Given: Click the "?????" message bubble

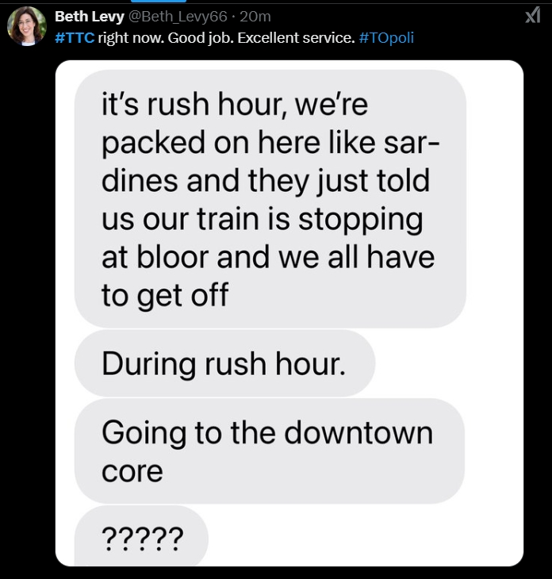Looking at the screenshot, I should pos(141,536).
